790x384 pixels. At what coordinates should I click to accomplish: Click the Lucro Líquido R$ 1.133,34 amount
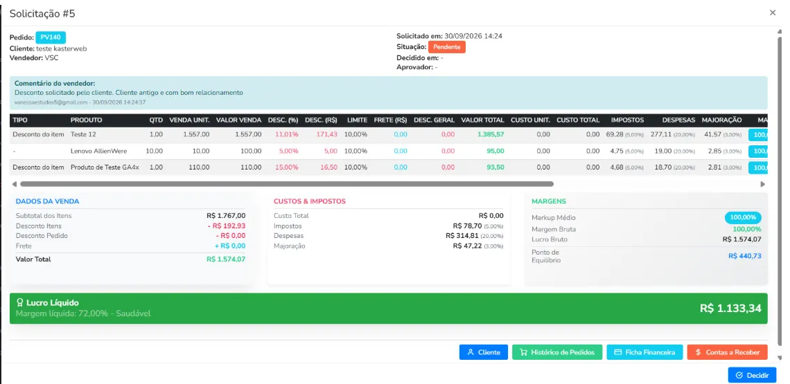(730, 309)
